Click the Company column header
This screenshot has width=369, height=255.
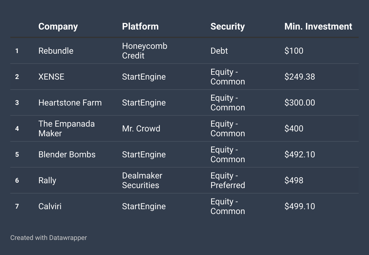pos(58,27)
